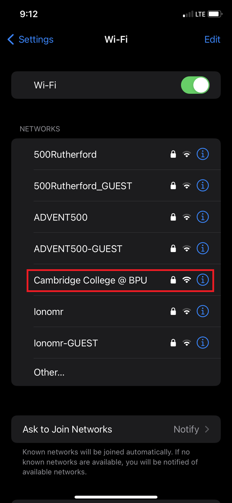Tap info icon for 500Rutherford_GUEST

pos(203,185)
